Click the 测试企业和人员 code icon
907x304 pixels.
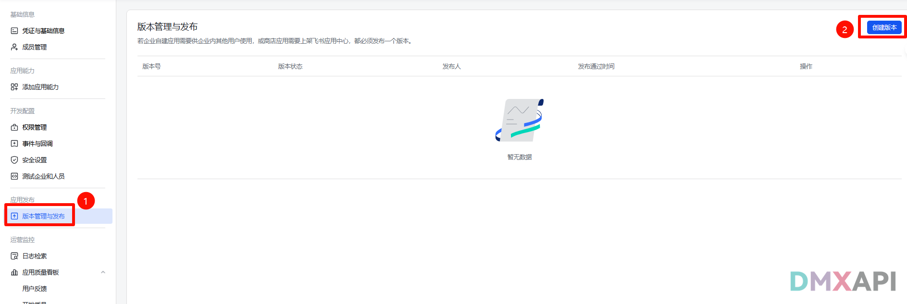point(14,176)
